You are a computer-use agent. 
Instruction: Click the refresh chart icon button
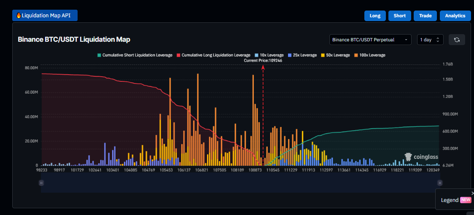click(457, 40)
